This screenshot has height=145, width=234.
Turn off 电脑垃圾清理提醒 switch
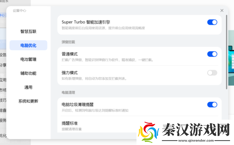(212, 104)
